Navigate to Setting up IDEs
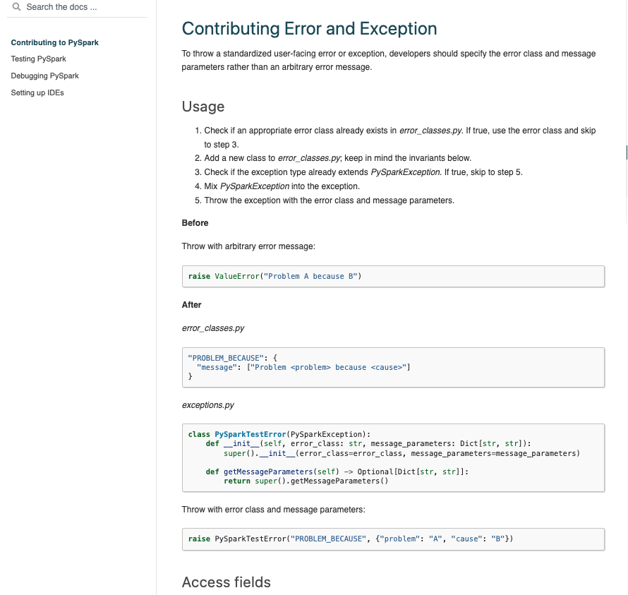 click(37, 92)
